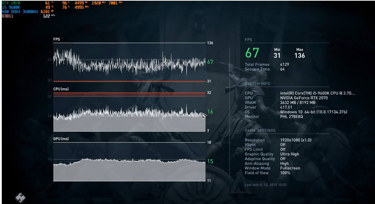Screen dimensions: 375x204
Task: Click the Windows 10 64-bit OS value
Action: point(314,112)
